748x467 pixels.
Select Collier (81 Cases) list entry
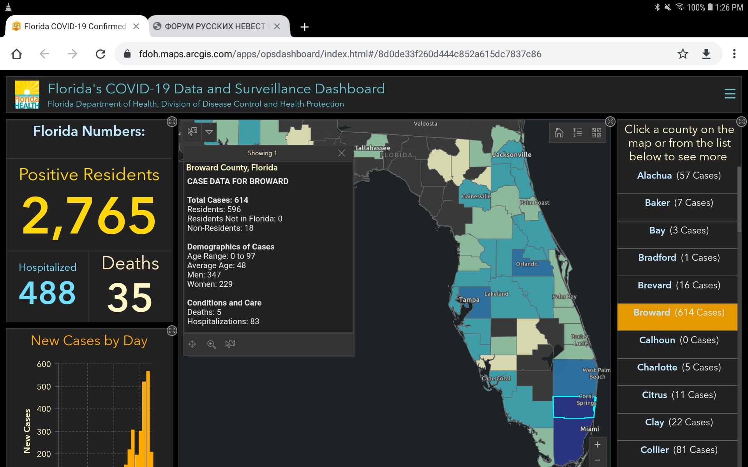(x=679, y=450)
